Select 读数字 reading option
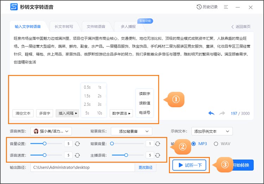The height and width of the screenshot is (184, 264). coord(144,94)
